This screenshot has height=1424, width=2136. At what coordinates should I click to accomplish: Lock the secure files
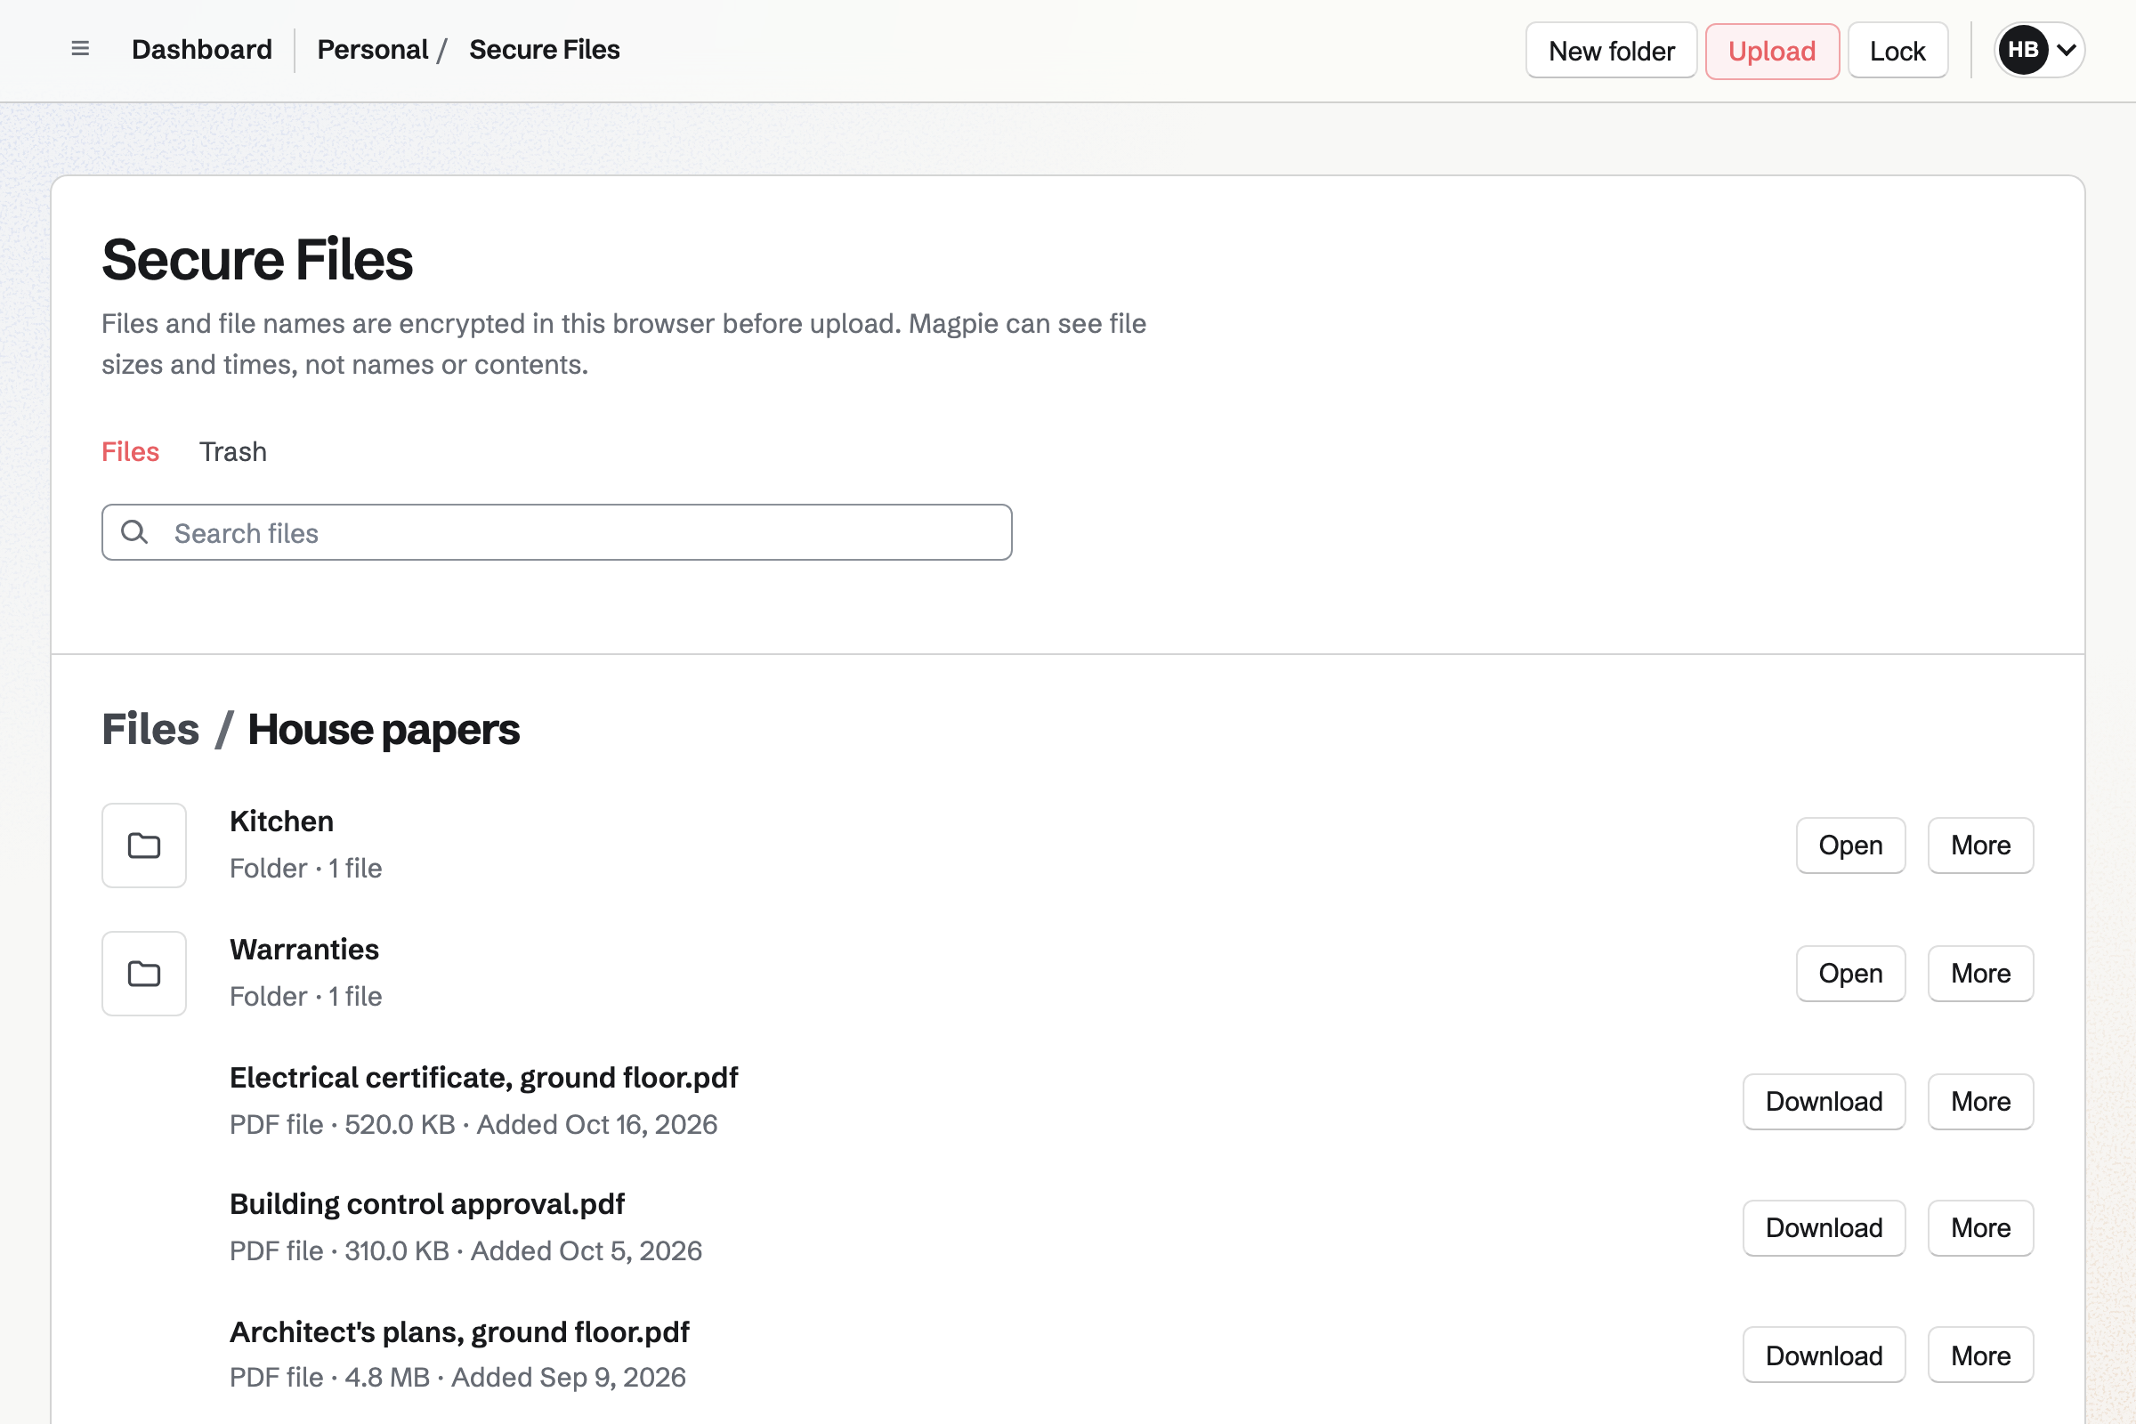pyautogui.click(x=1897, y=51)
